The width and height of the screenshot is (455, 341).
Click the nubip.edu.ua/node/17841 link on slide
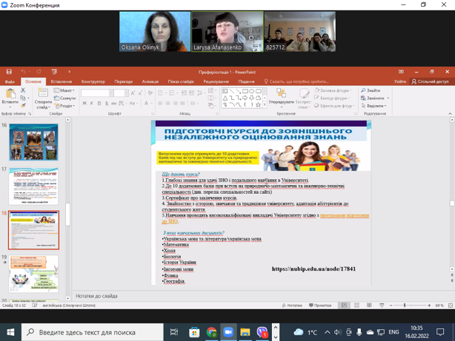(313, 269)
